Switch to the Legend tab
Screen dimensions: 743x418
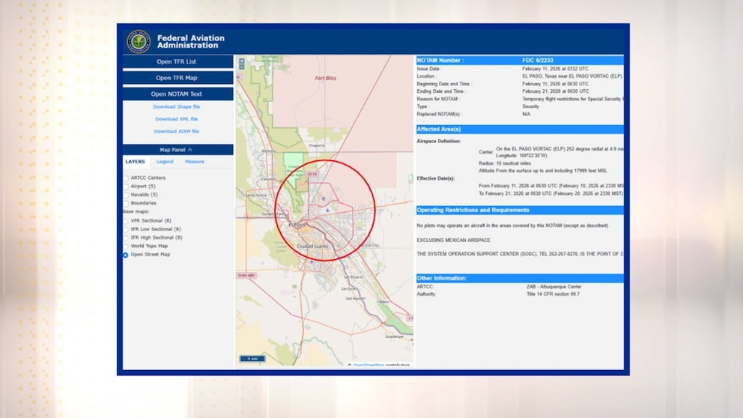(165, 162)
